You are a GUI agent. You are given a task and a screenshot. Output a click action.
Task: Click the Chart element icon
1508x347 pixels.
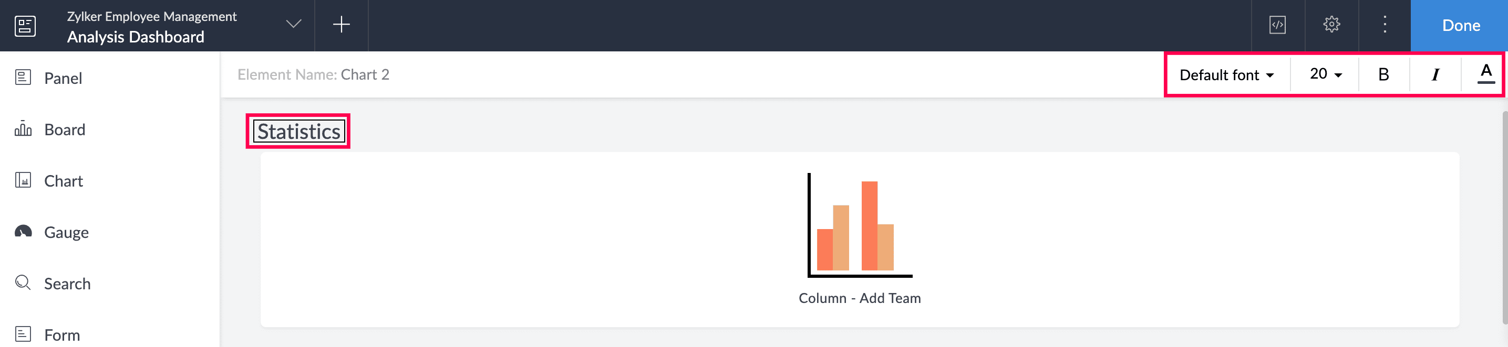[23, 180]
